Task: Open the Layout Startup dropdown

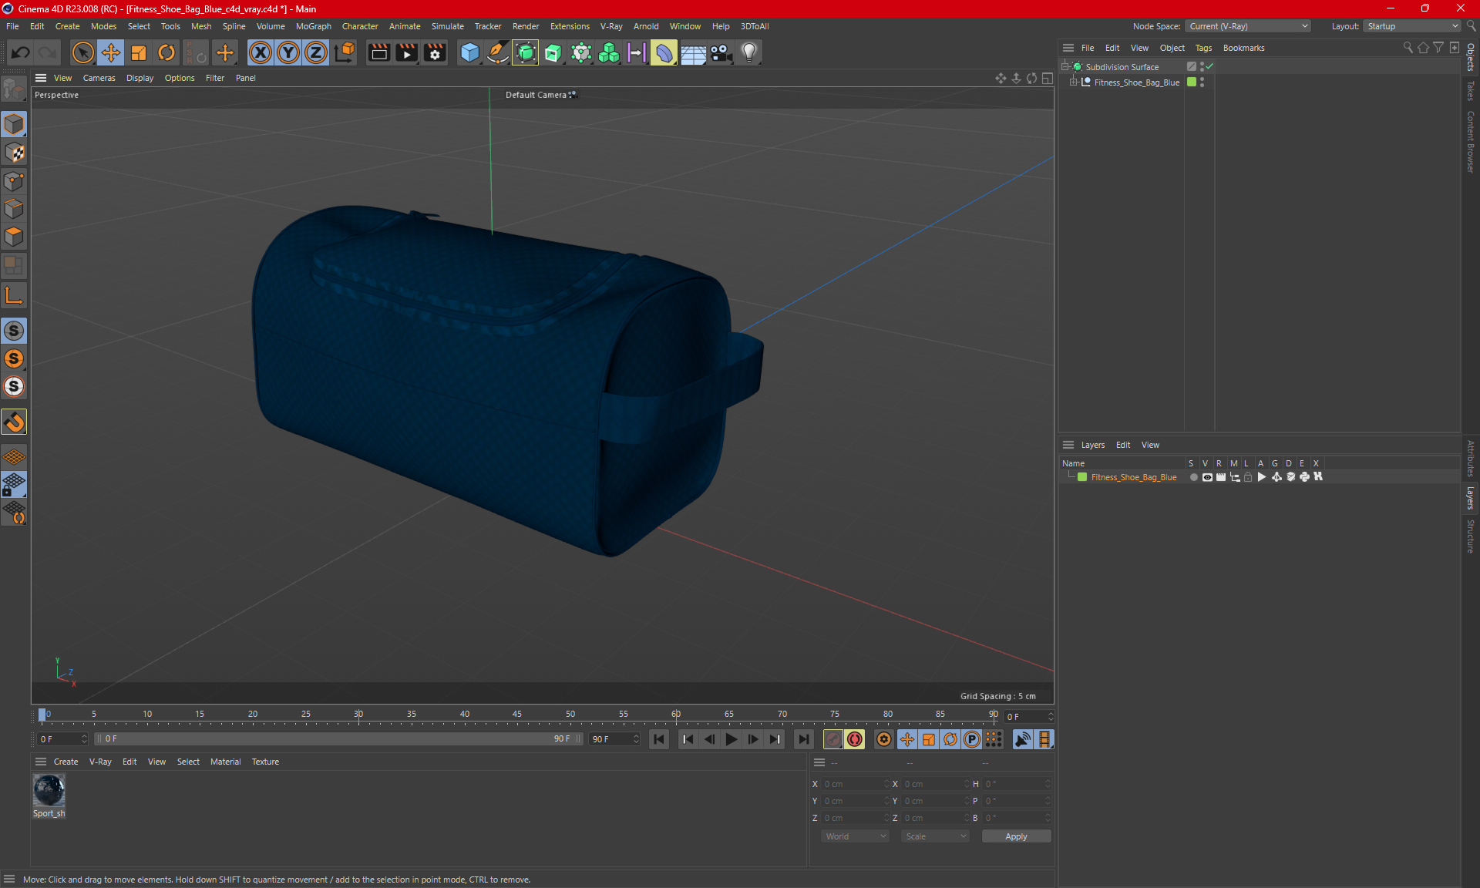Action: (1412, 26)
